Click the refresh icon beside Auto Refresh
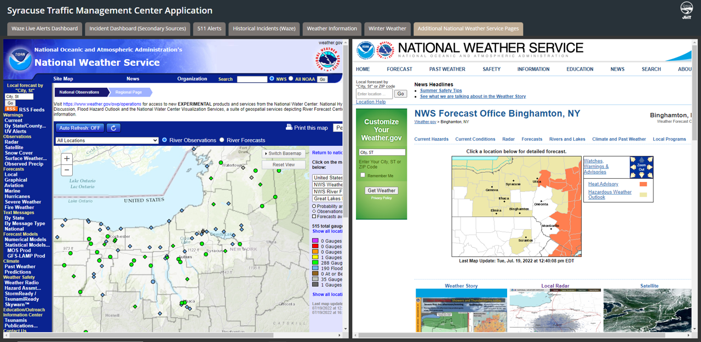The height and width of the screenshot is (342, 701). pos(113,128)
